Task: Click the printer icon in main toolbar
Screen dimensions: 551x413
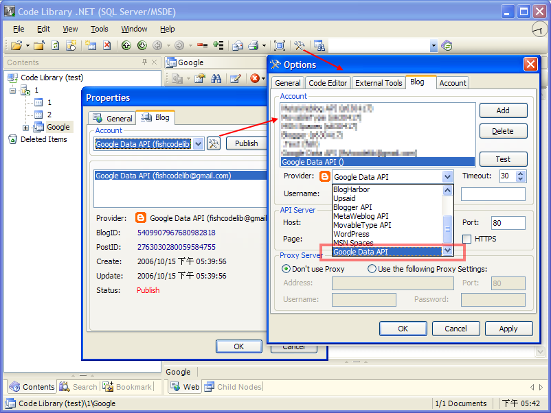Action: click(254, 45)
